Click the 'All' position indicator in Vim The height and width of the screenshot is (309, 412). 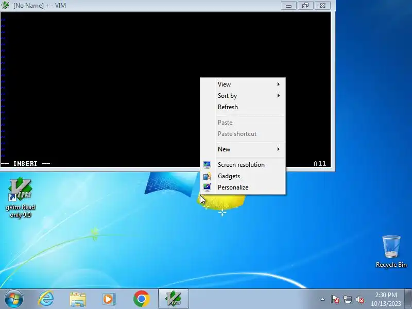(x=320, y=163)
